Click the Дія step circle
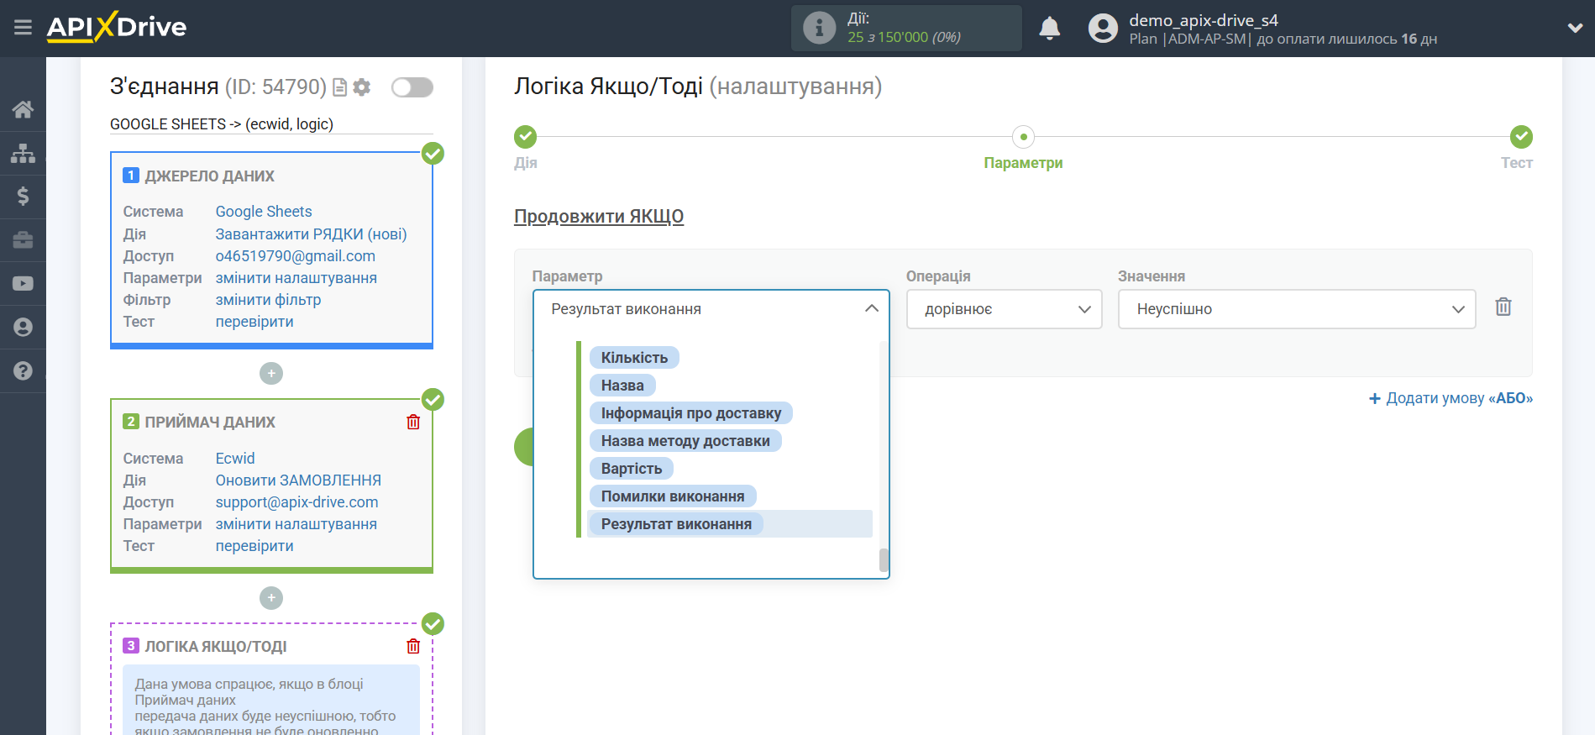This screenshot has width=1595, height=735. (x=526, y=136)
